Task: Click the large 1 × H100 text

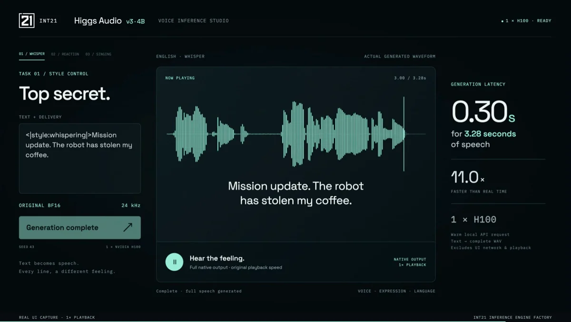Action: click(474, 220)
